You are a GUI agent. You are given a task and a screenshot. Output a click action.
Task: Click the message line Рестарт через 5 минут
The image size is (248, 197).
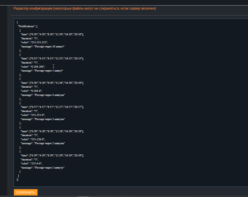48,71
